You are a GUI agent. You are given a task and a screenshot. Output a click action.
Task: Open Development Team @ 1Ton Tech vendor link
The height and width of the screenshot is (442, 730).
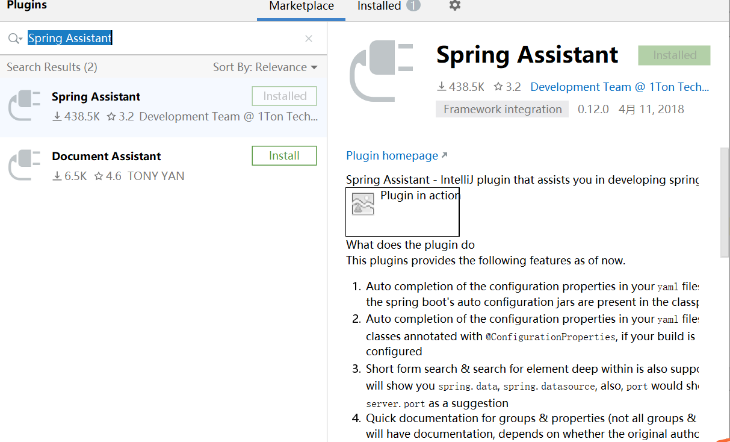pos(620,87)
